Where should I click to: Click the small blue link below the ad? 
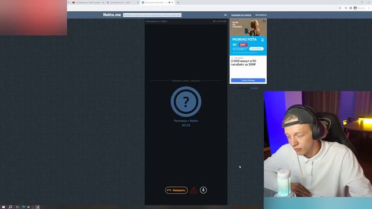tap(254, 88)
